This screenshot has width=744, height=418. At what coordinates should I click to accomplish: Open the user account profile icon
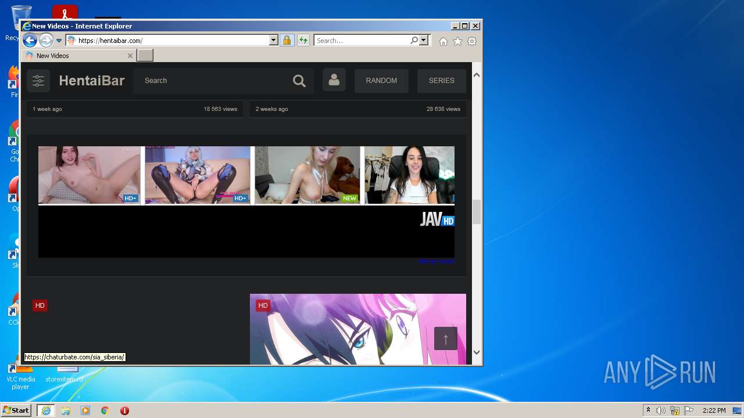[x=334, y=80]
